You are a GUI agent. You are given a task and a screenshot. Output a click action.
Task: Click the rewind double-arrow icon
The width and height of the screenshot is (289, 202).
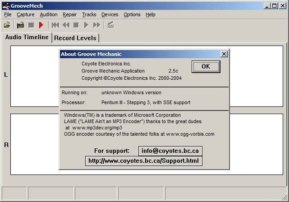66,25
